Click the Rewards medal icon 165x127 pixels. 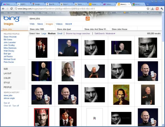(x=125, y=13)
